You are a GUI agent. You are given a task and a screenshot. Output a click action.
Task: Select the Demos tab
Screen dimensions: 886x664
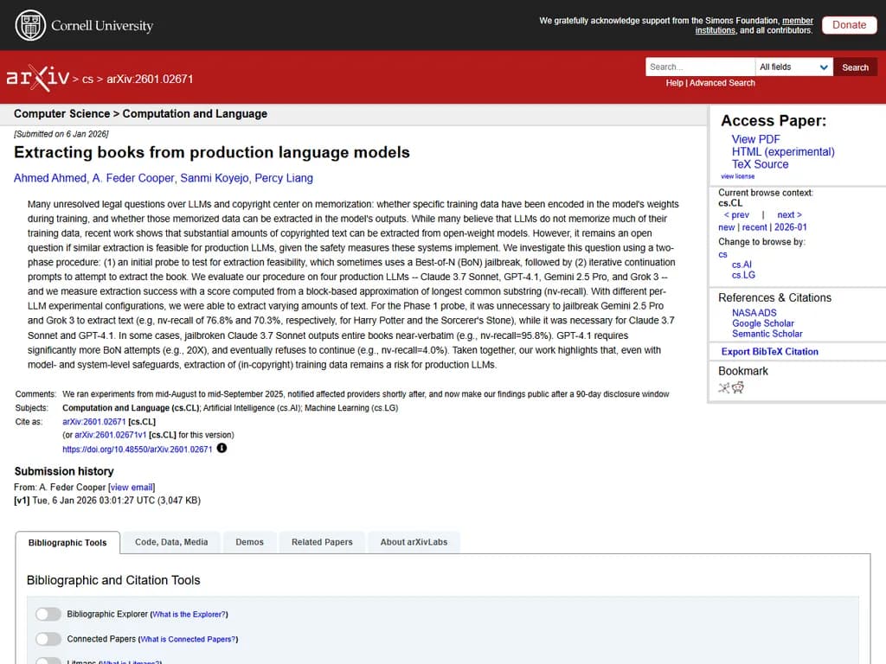[x=249, y=542]
